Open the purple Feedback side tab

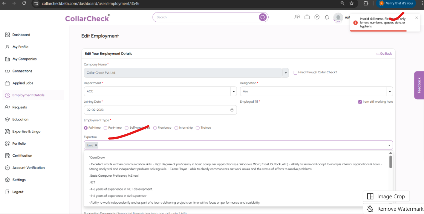click(x=419, y=85)
